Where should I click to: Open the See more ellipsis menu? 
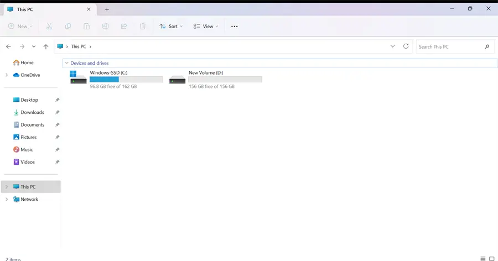[x=235, y=27]
